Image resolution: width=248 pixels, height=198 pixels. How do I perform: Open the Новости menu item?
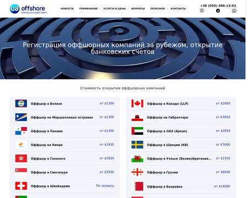[x=67, y=9]
